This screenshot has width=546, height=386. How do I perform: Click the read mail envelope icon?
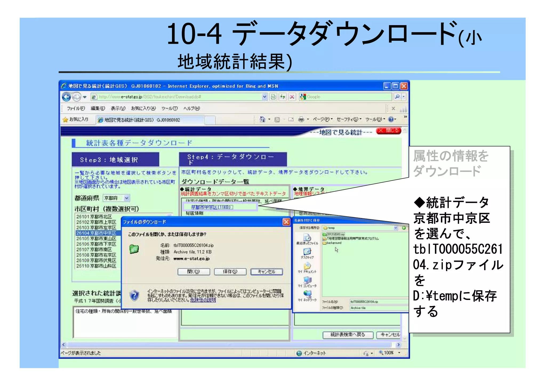291,120
